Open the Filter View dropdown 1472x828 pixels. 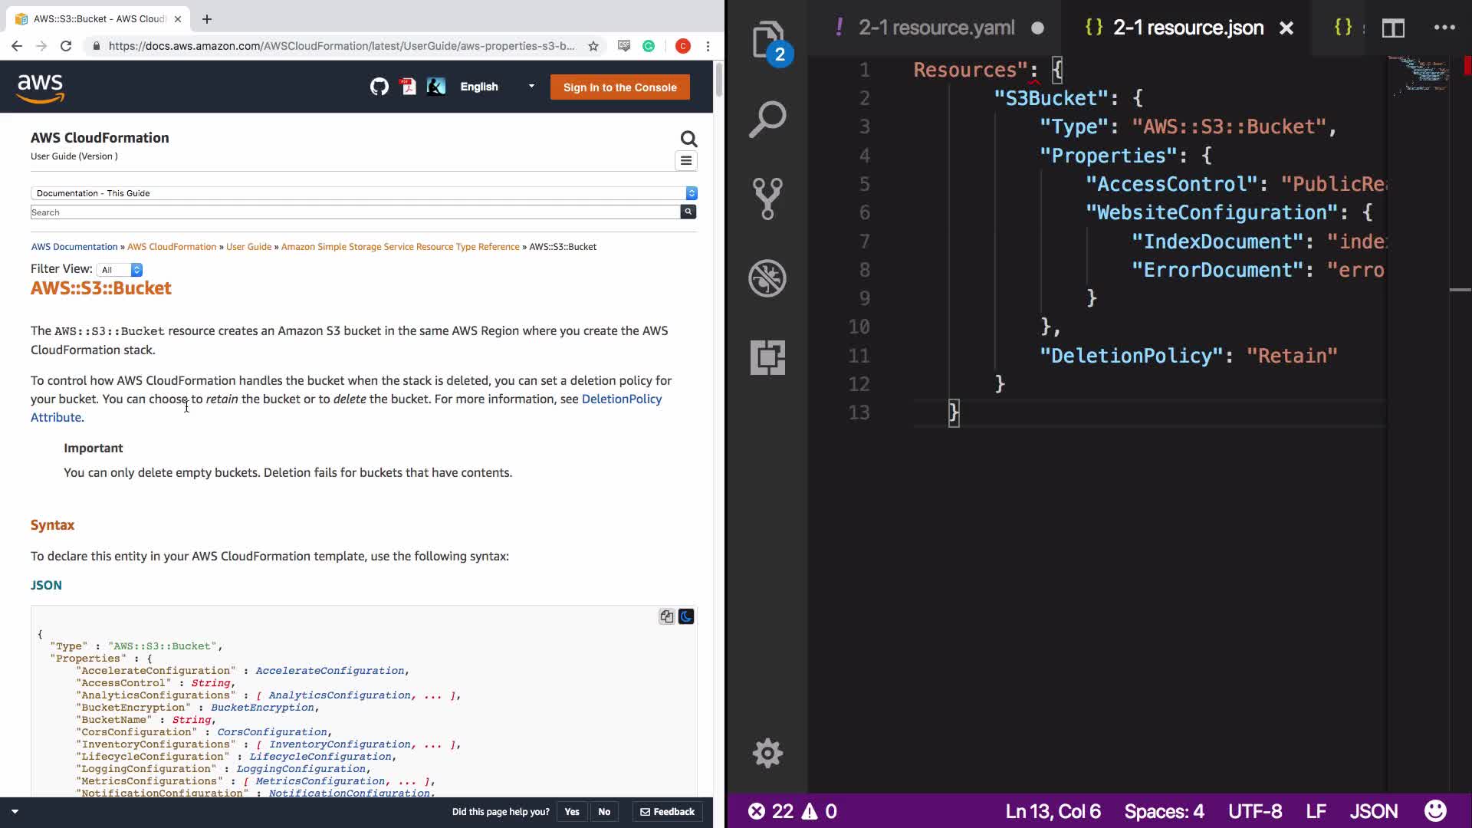point(121,270)
